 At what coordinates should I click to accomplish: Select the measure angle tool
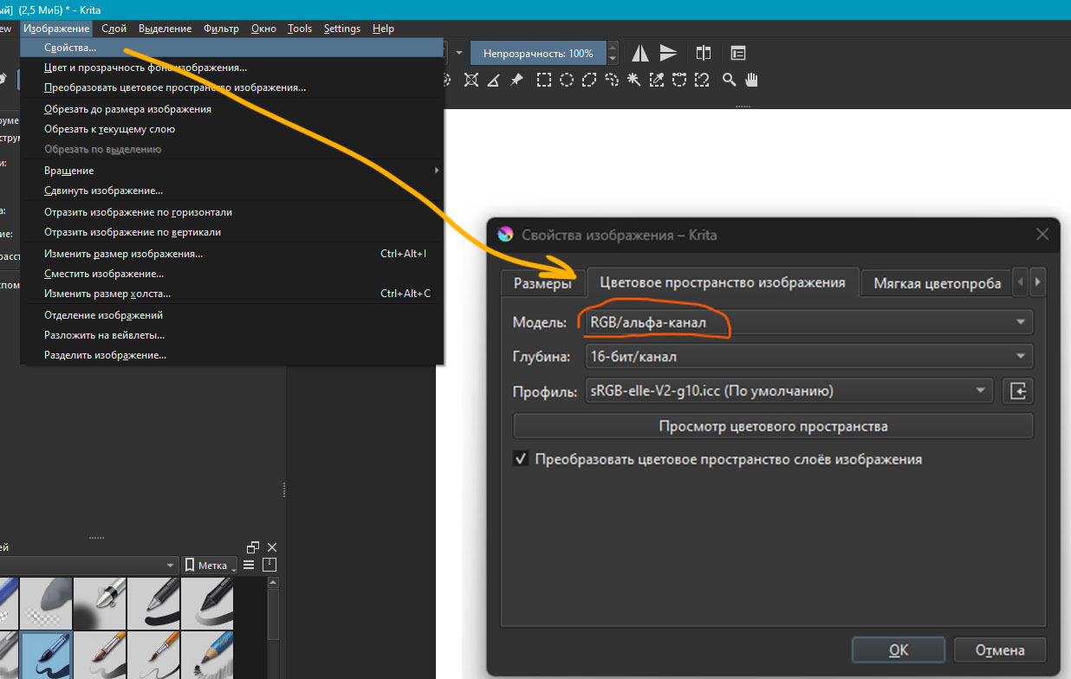[x=494, y=80]
